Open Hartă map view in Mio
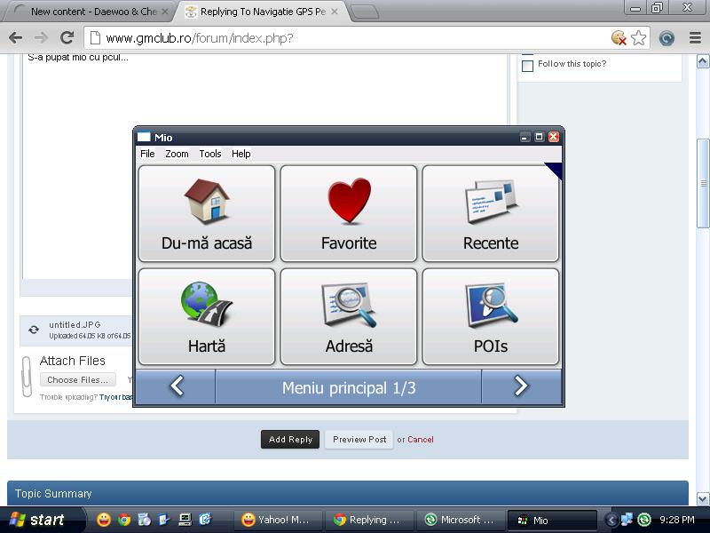Viewport: 710px width, 533px height. (x=207, y=316)
